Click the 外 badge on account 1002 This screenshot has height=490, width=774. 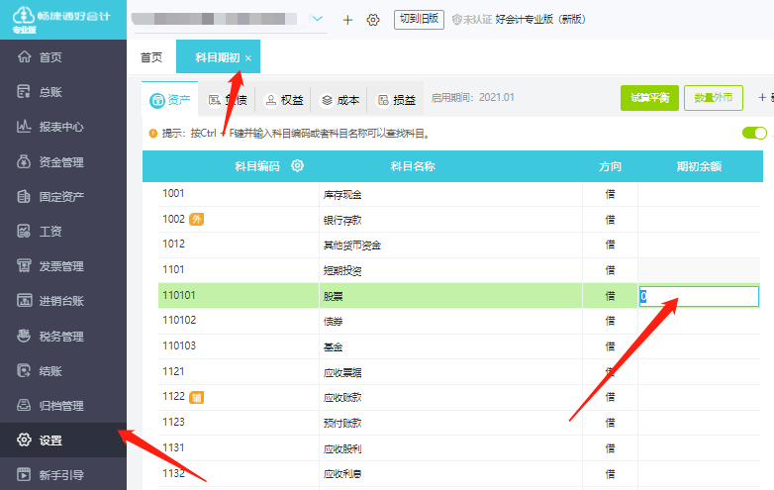pos(196,219)
